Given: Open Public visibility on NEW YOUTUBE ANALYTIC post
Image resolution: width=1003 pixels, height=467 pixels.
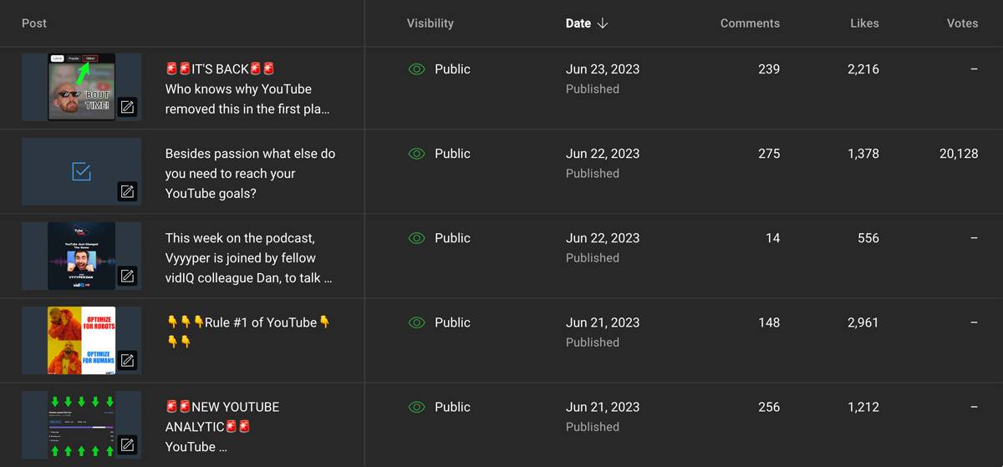Looking at the screenshot, I should point(452,407).
